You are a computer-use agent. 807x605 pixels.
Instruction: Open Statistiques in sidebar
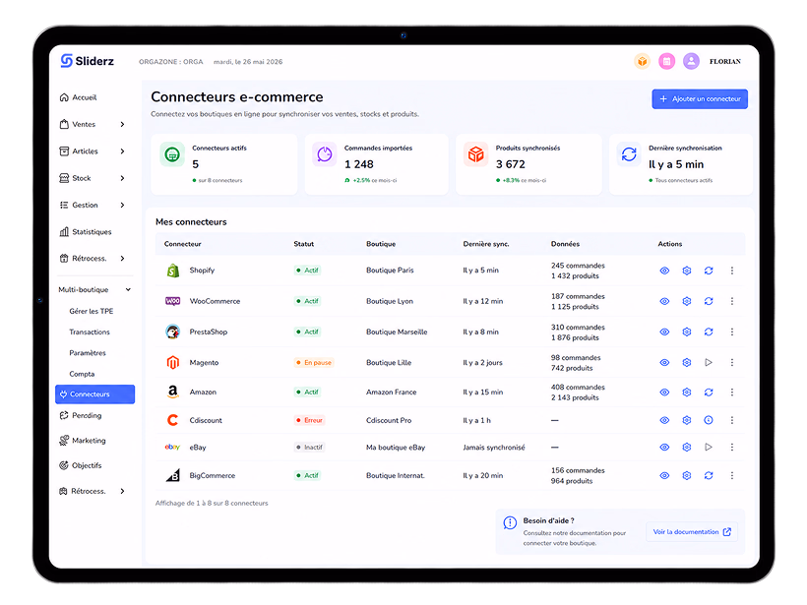pyautogui.click(x=86, y=231)
